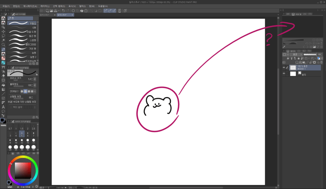Expand the 속도에 의한 손떨림 보정 plus toggle
Screen dimensions: 326x189
[9, 102]
